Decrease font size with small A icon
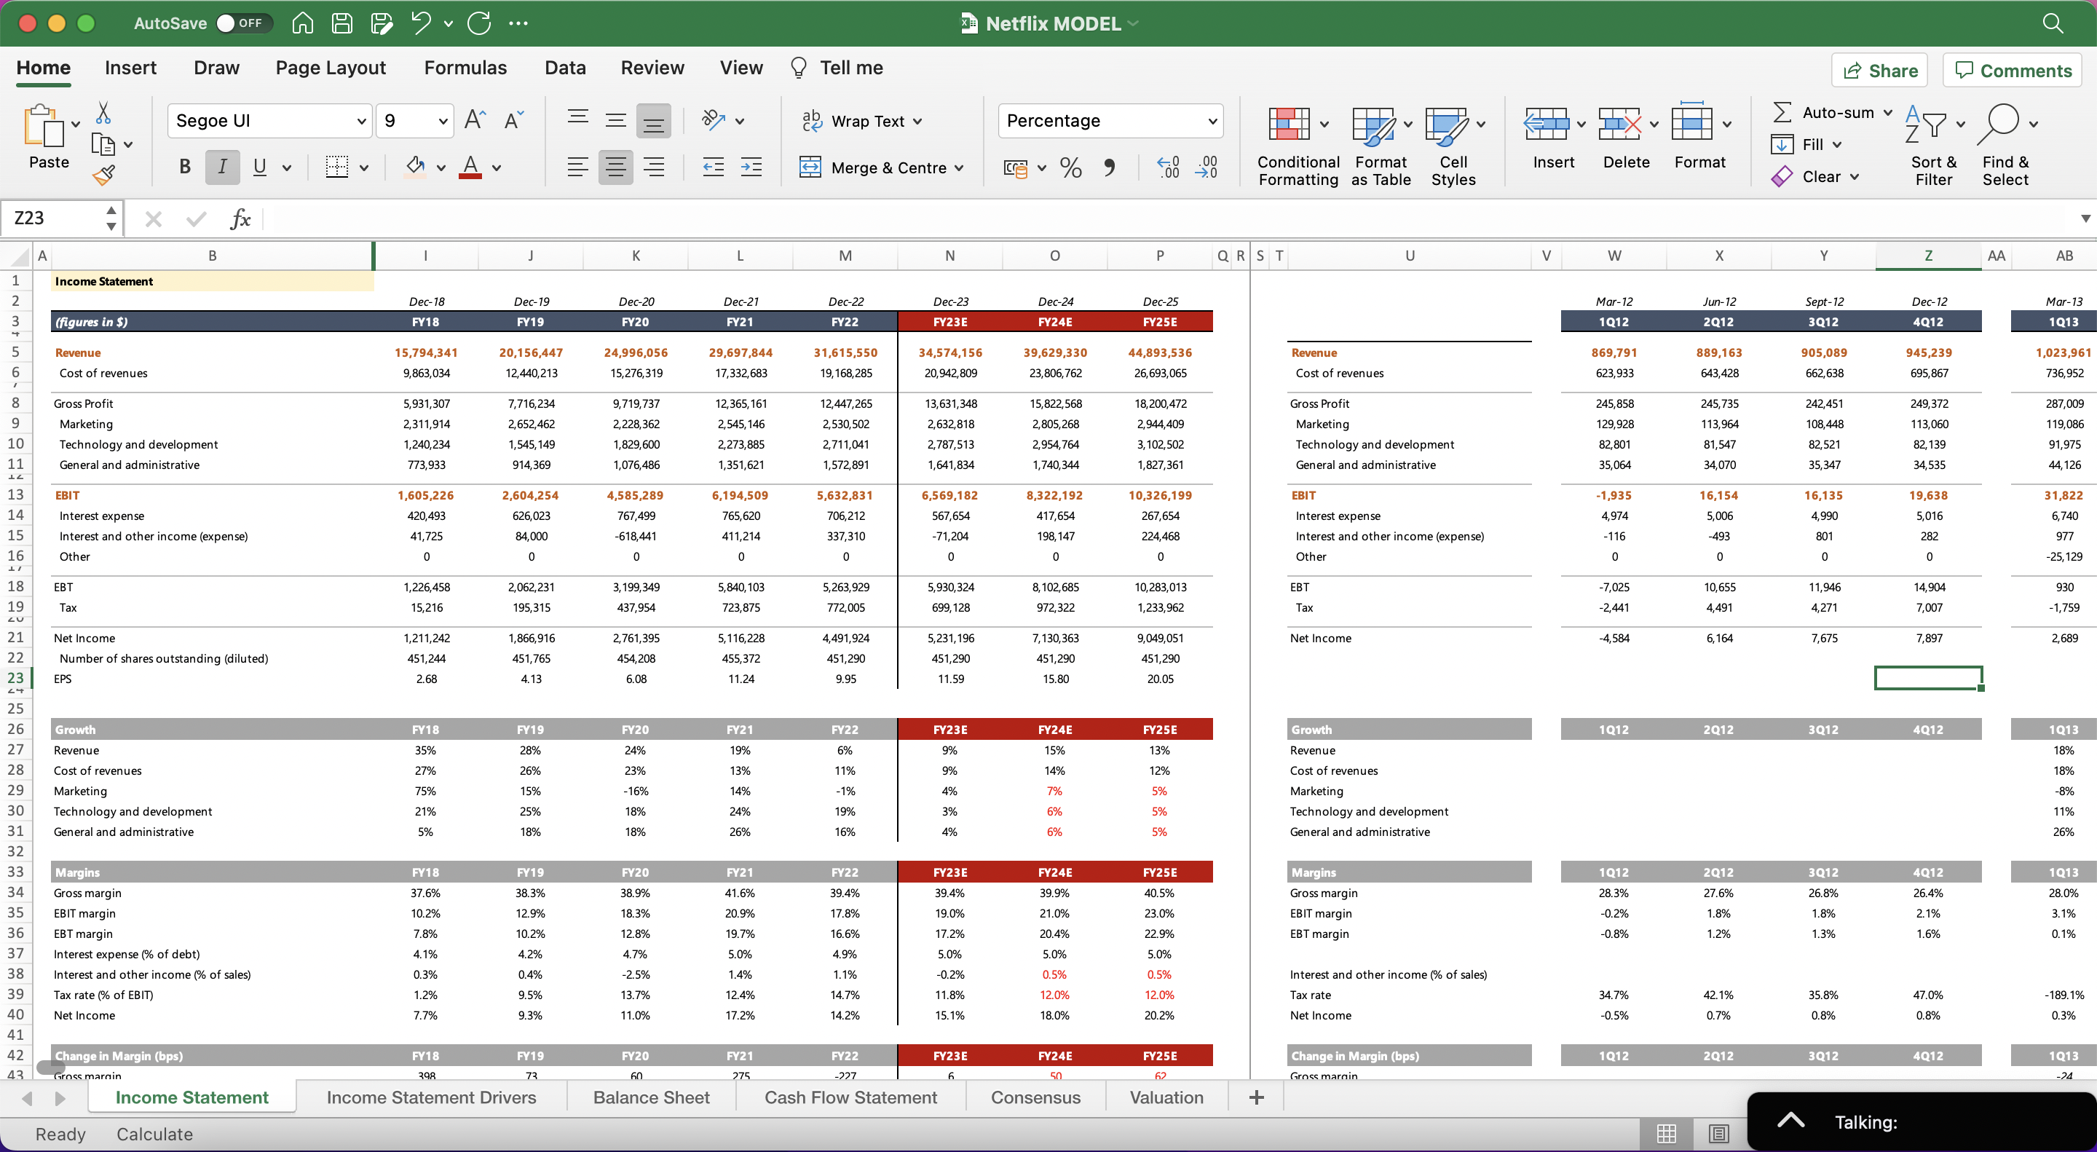Viewport: 2097px width, 1152px height. [x=513, y=120]
